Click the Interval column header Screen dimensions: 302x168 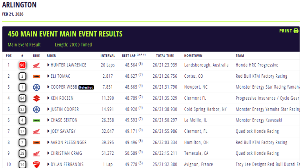click(x=107, y=55)
